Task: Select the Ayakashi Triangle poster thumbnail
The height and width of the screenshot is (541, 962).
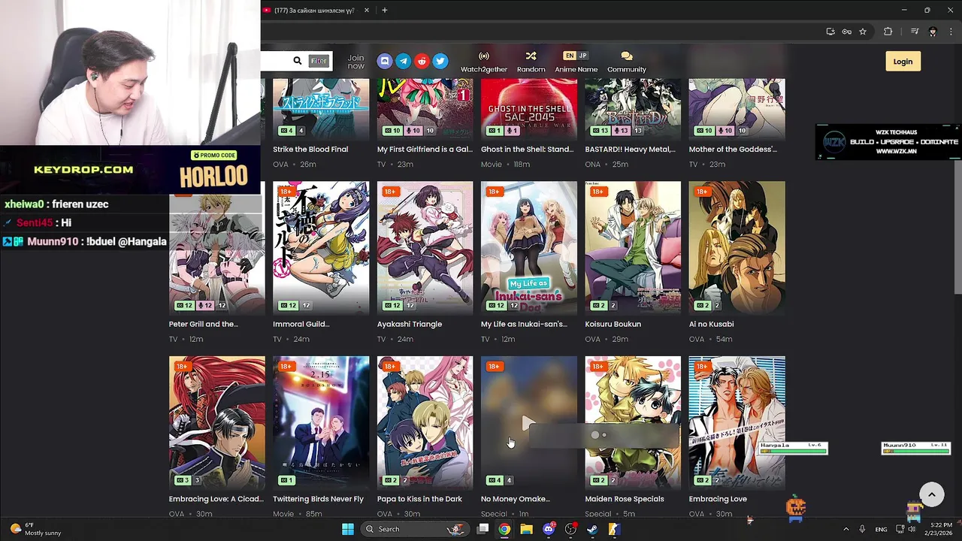Action: click(x=425, y=247)
